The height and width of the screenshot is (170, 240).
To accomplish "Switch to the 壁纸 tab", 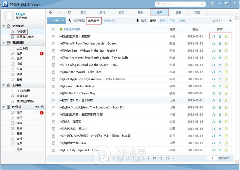I will click(178, 12).
